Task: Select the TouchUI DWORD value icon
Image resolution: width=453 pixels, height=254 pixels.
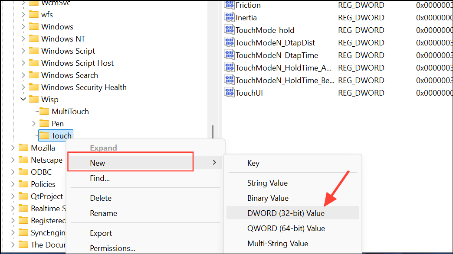Action: [x=229, y=93]
